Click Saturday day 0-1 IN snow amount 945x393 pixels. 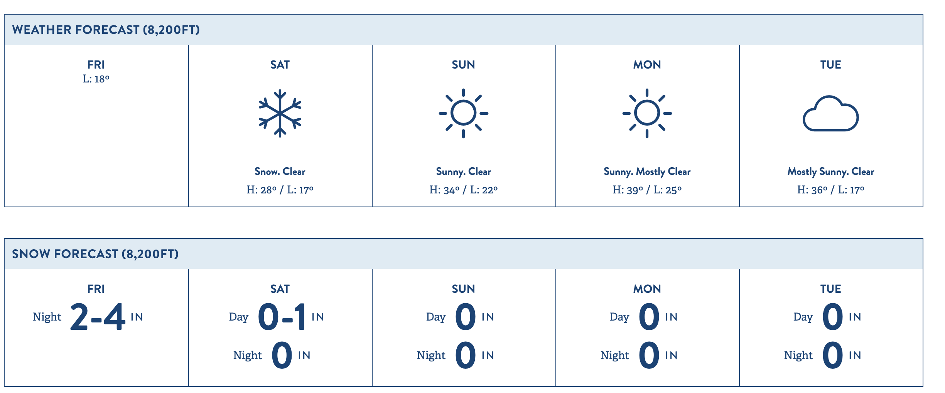(291, 317)
